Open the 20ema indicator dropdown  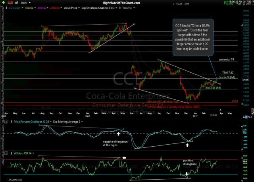tap(48, 8)
